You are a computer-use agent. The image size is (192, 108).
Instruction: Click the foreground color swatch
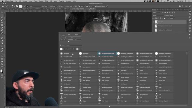(1, 71)
